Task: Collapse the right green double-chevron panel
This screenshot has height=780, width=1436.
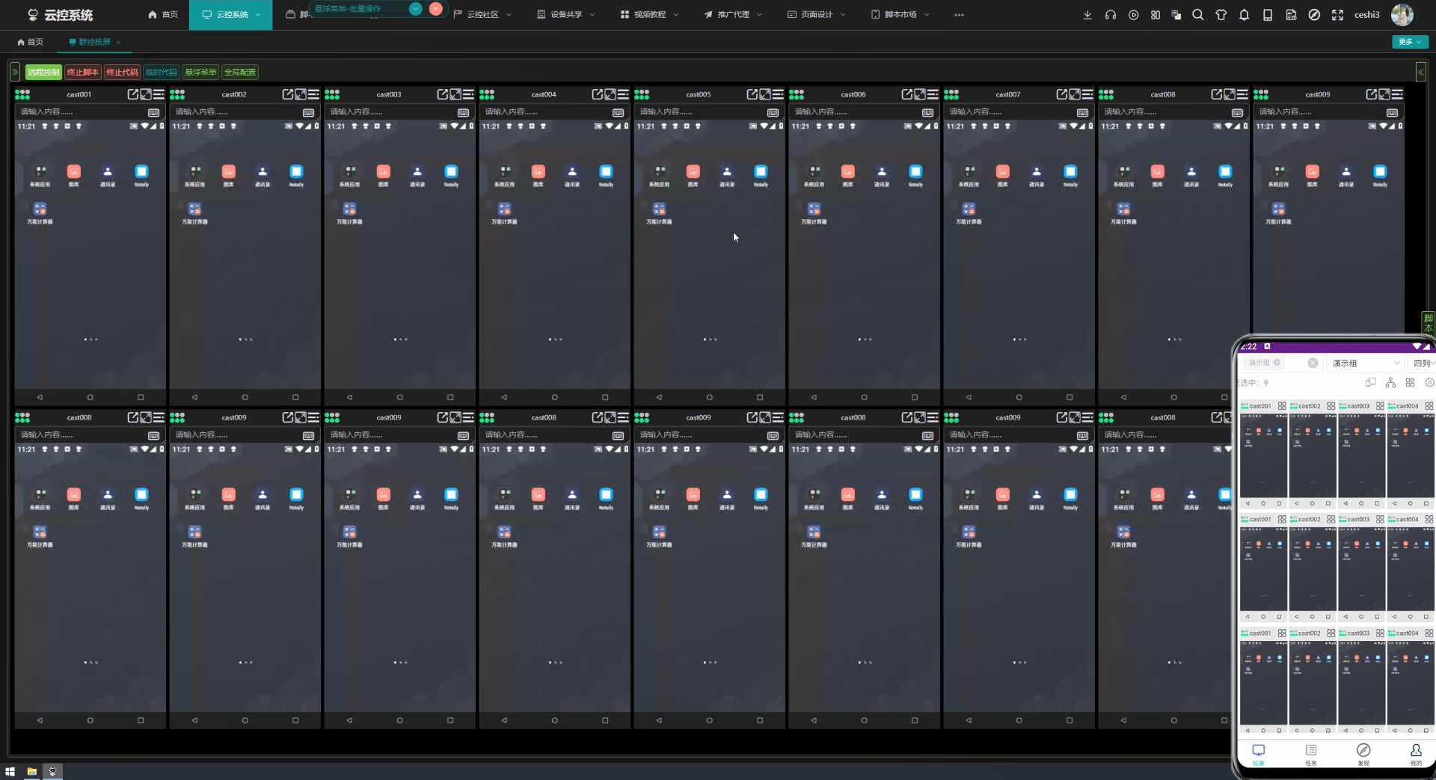Action: click(x=1420, y=72)
